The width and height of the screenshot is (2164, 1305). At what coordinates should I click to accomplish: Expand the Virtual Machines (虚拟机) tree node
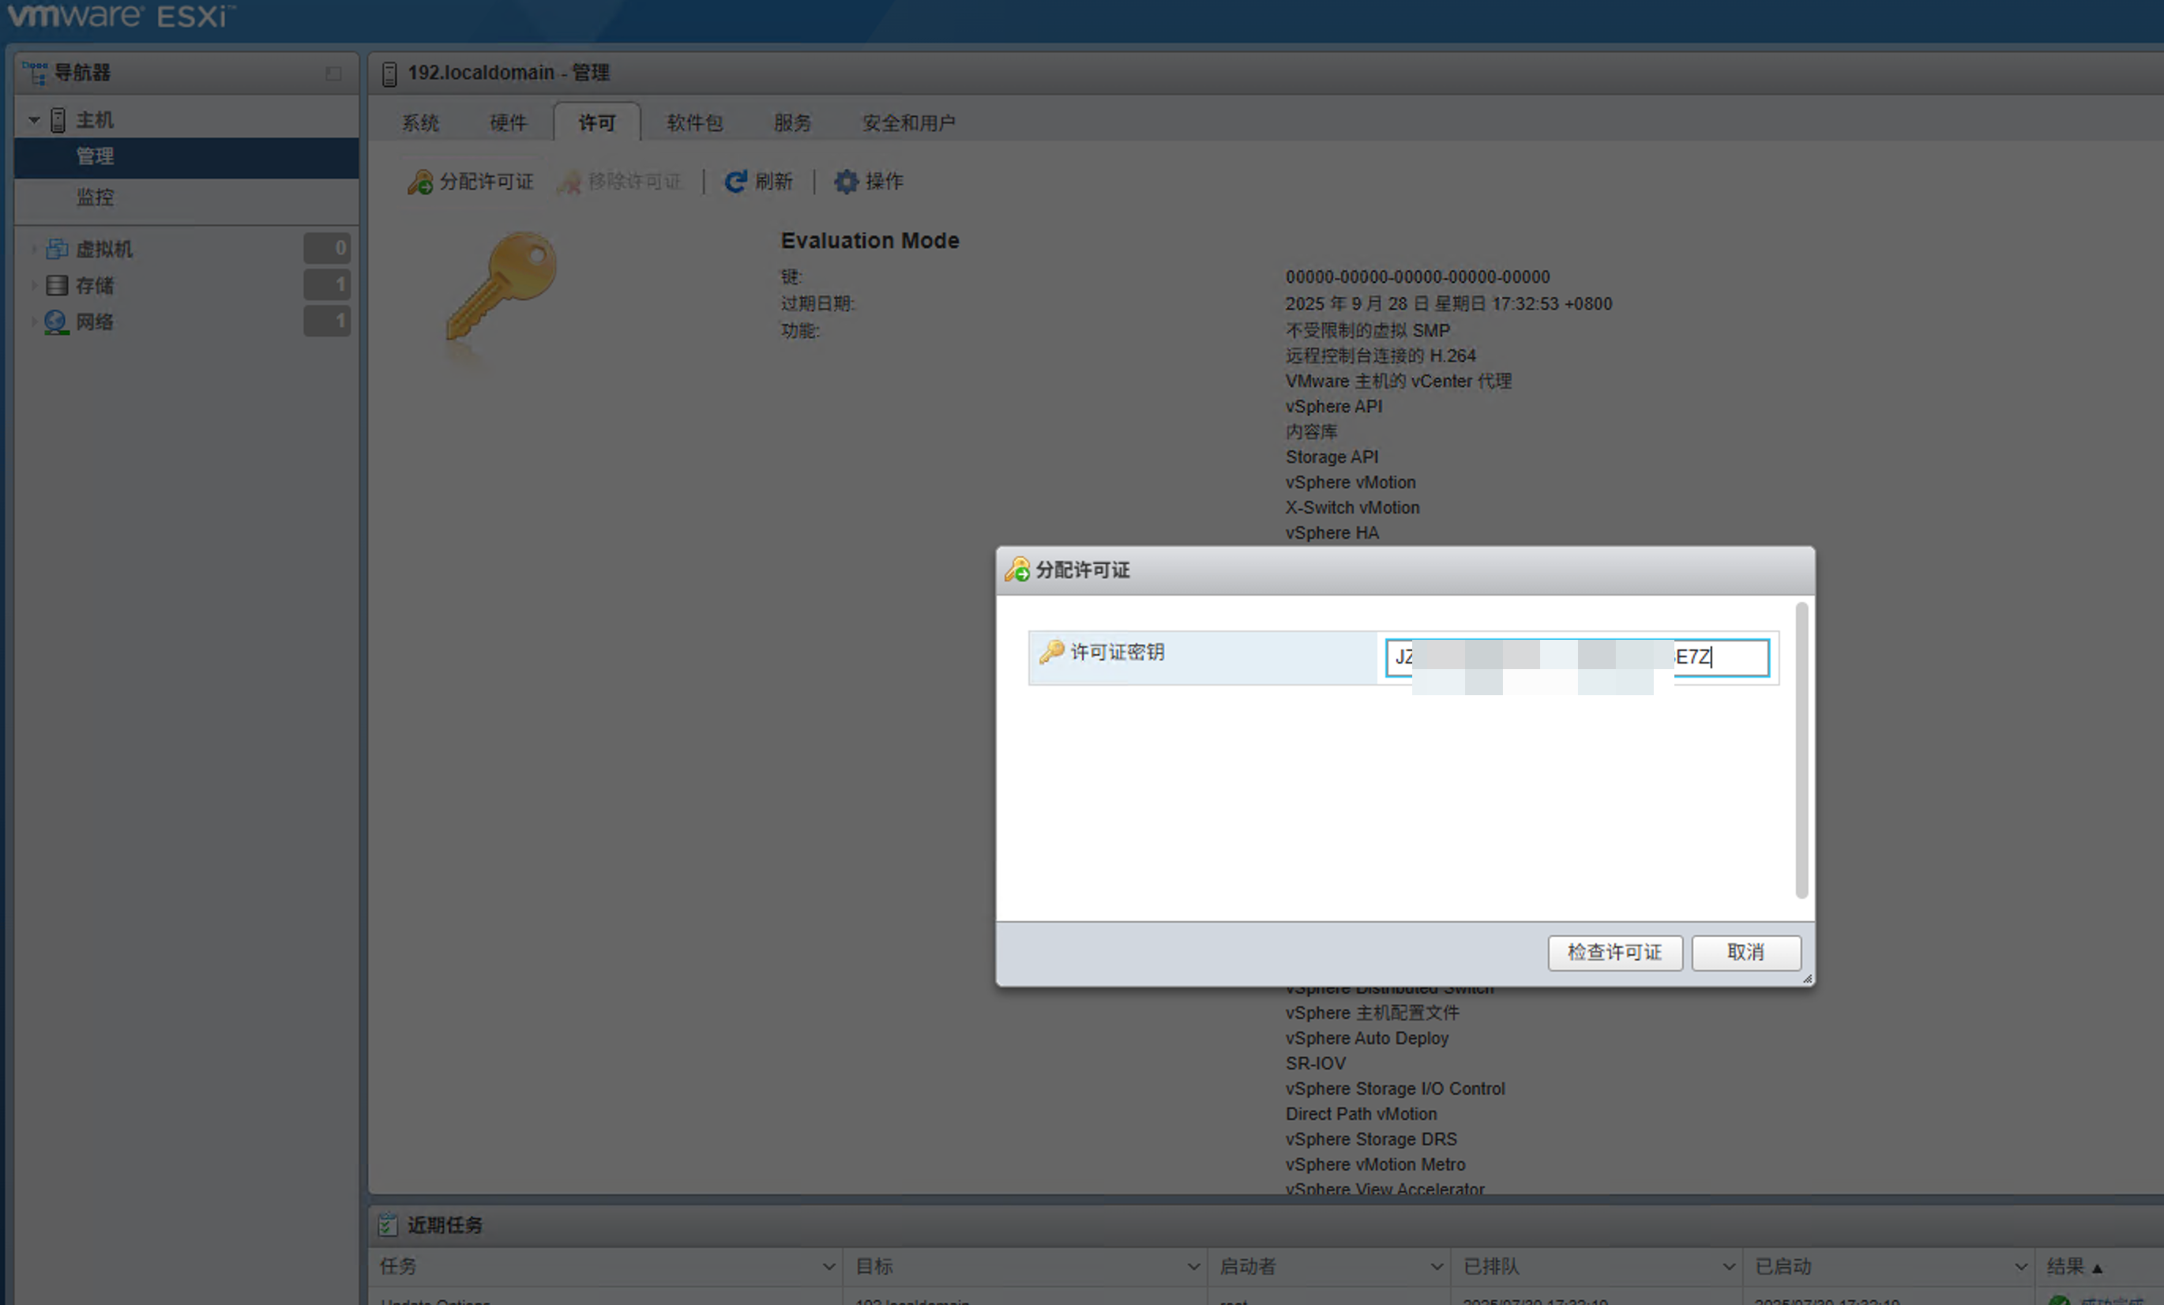click(34, 250)
